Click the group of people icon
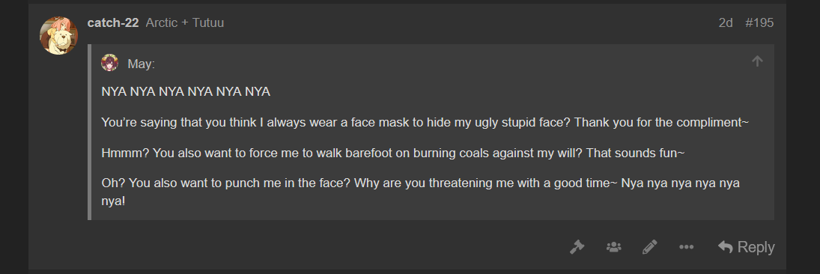820x274 pixels. [613, 247]
